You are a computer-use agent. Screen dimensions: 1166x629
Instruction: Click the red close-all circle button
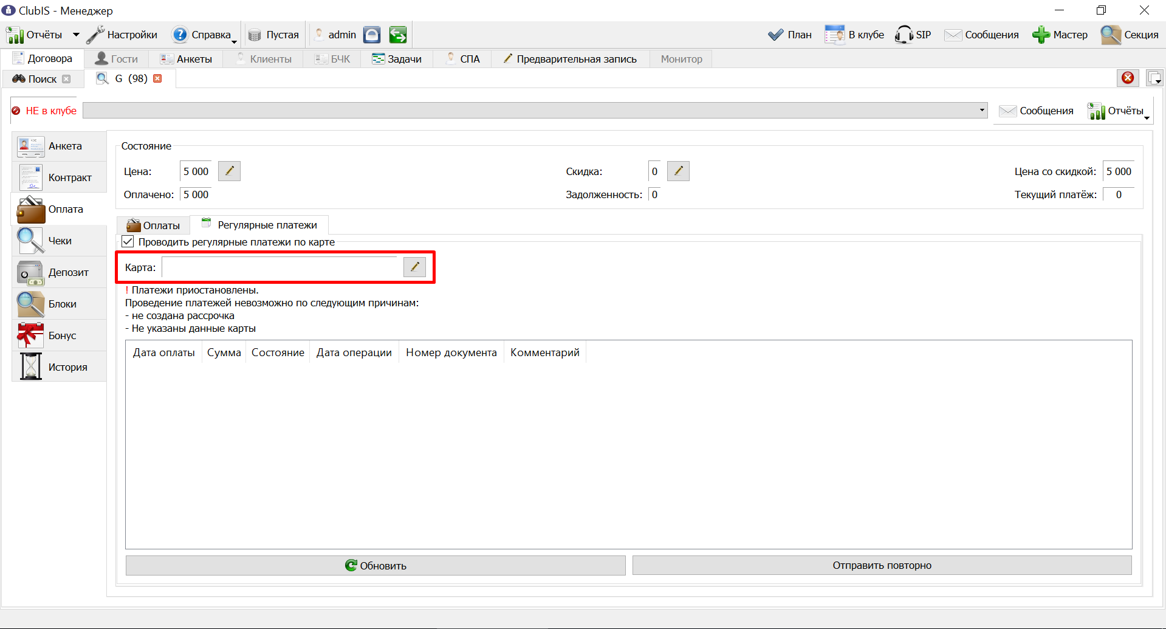coord(1128,78)
